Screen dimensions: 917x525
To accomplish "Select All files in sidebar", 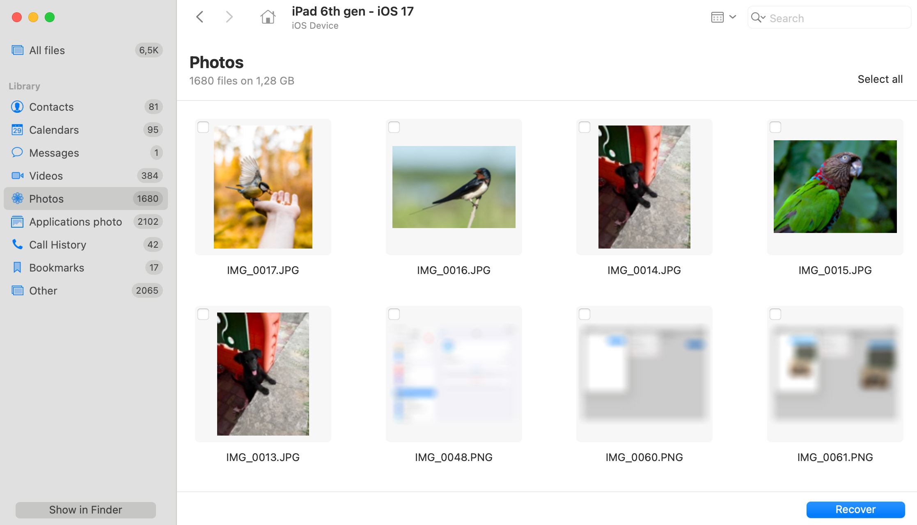I will coord(47,50).
